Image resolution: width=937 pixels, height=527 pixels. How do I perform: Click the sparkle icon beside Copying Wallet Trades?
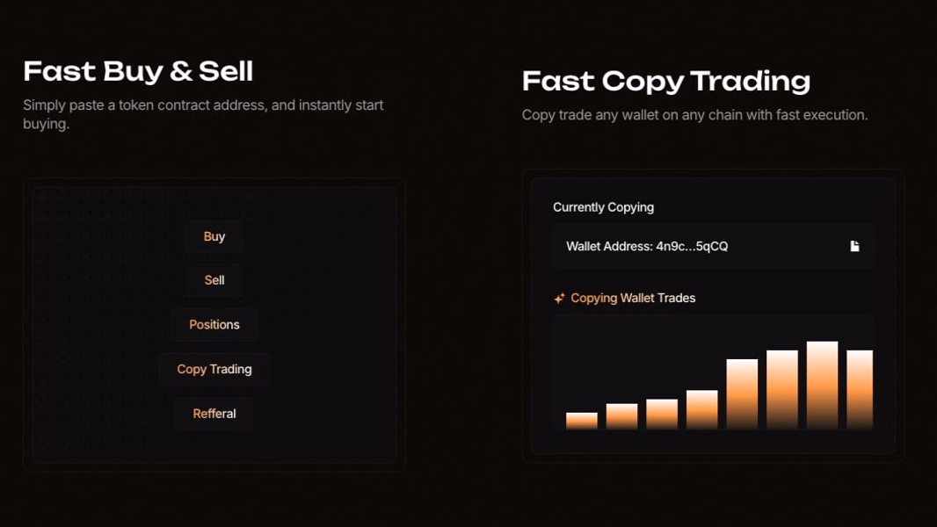(559, 298)
